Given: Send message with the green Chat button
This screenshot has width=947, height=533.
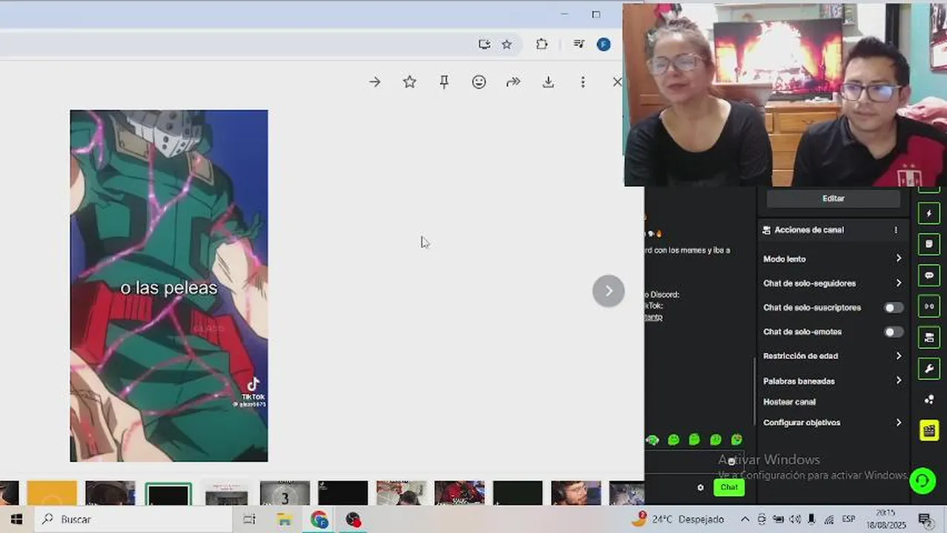Looking at the screenshot, I should pos(729,487).
